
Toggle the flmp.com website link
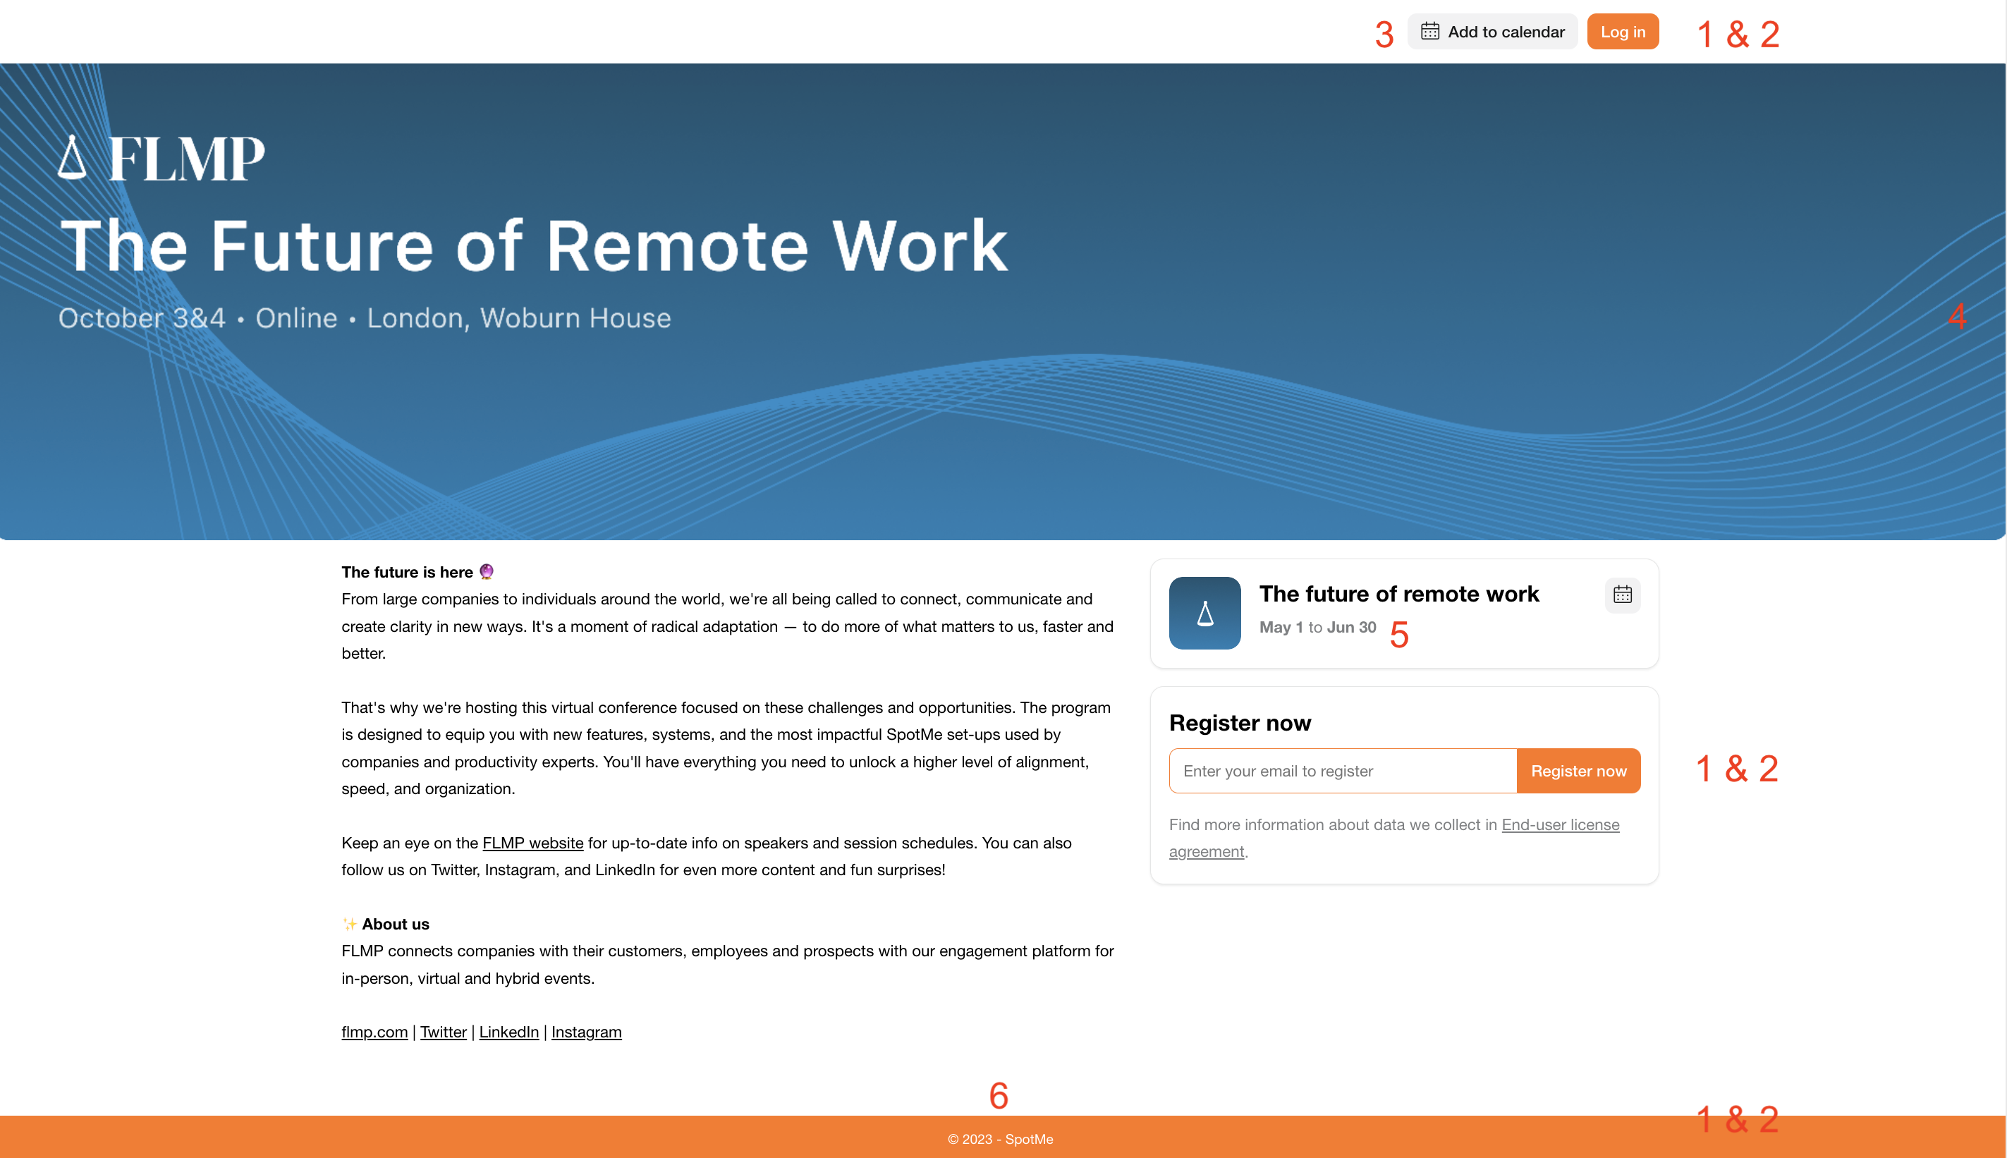point(375,1031)
